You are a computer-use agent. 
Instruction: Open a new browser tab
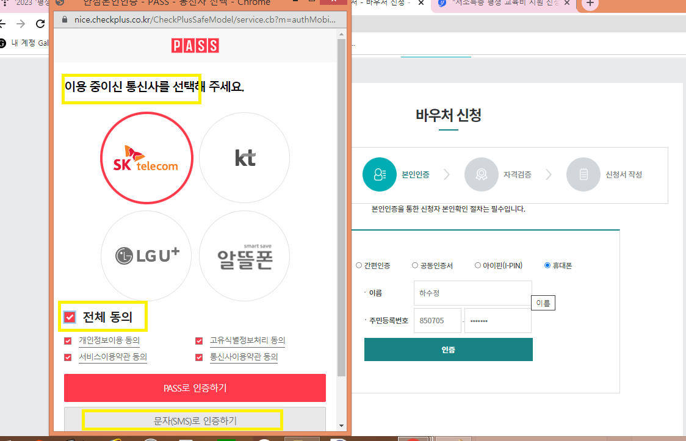coord(590,4)
